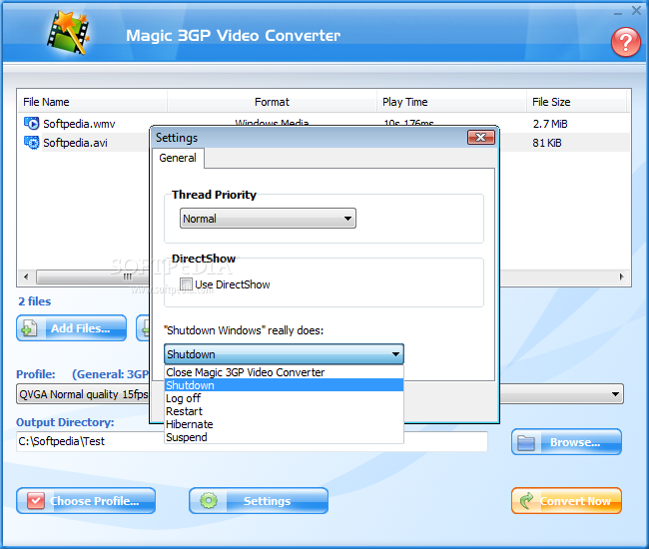This screenshot has height=549, width=649.
Task: Click the gear icon on Settings button
Action: pyautogui.click(x=209, y=501)
